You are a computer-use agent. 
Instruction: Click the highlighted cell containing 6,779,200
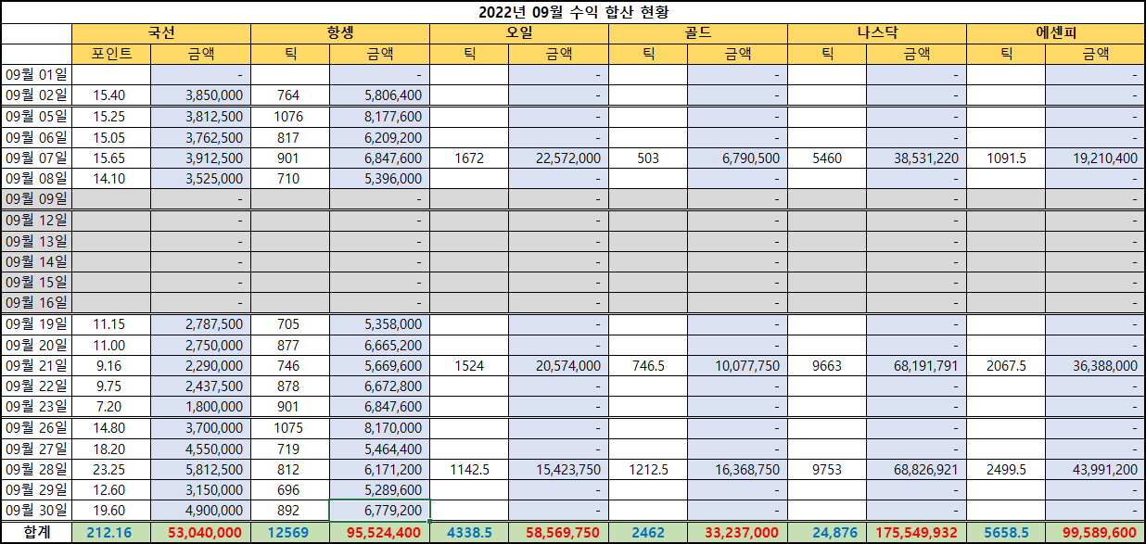click(x=379, y=511)
